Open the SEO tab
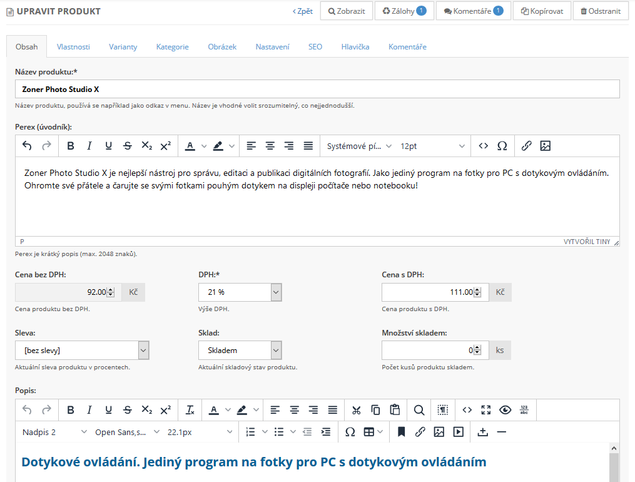This screenshot has height=482, width=635. pyautogui.click(x=315, y=47)
